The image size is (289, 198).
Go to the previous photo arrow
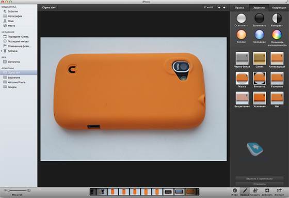point(219,8)
